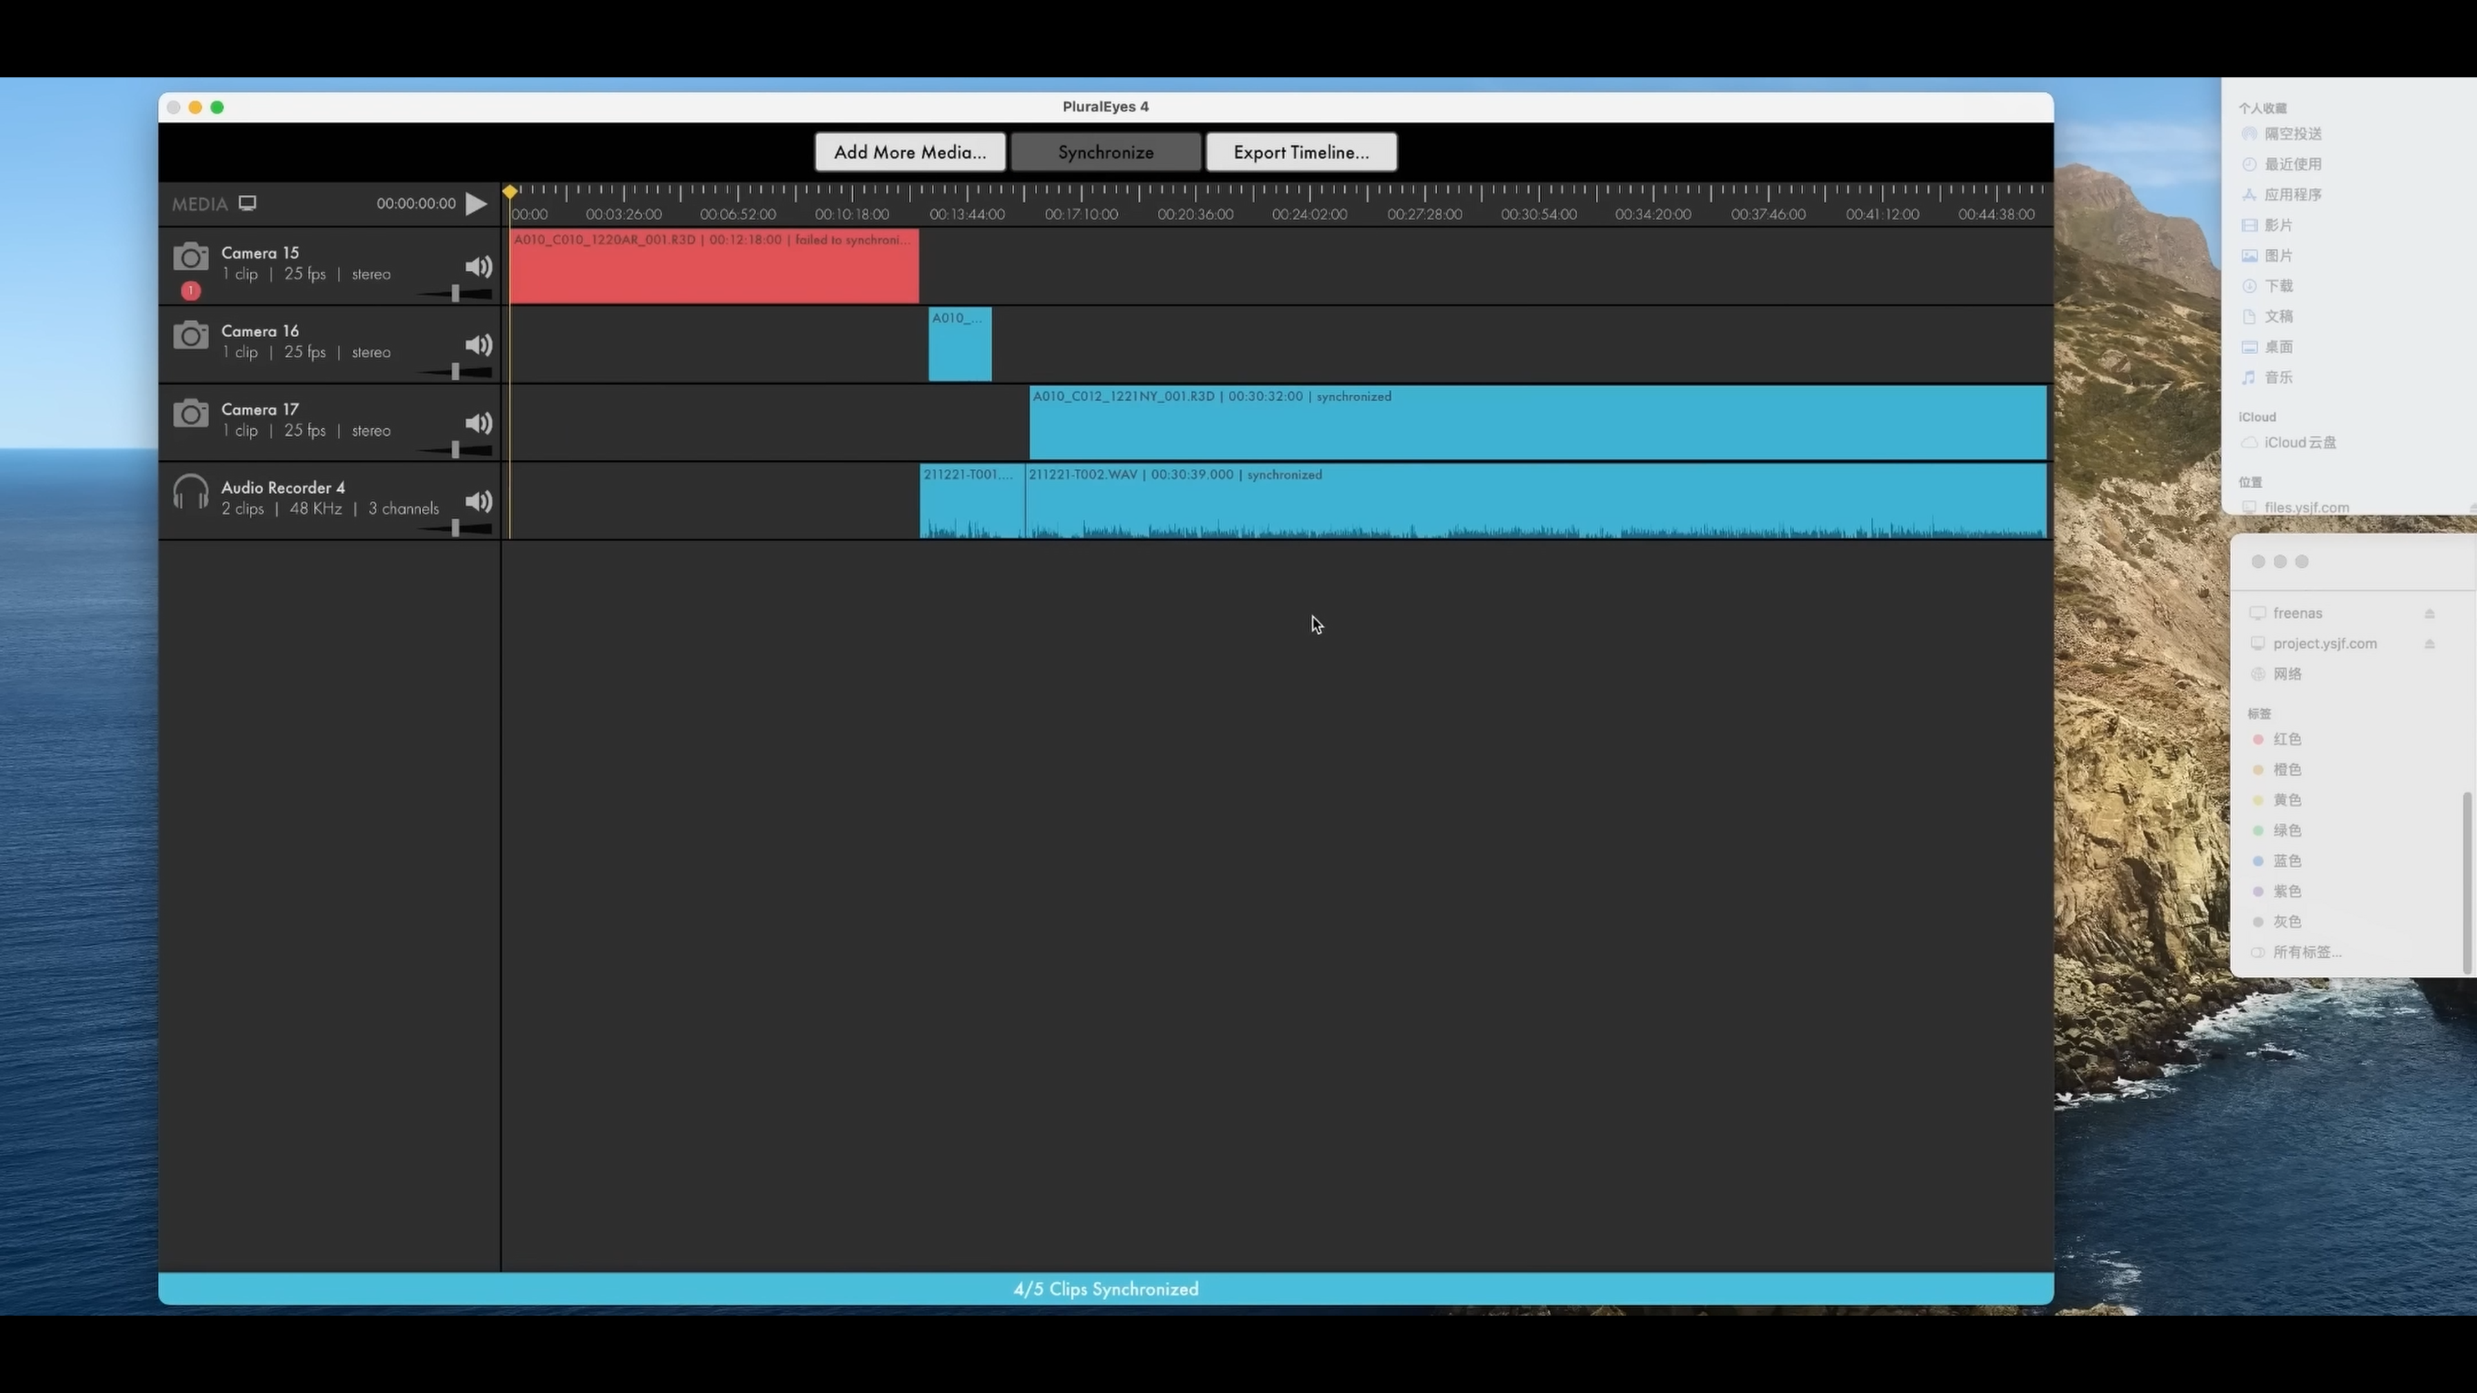This screenshot has width=2477, height=1393.
Task: Click the play button next to the timecode
Action: pyautogui.click(x=476, y=204)
